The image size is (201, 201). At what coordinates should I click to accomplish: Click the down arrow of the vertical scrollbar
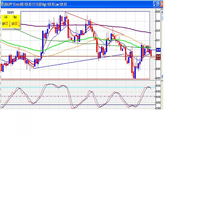click(x=162, y=76)
